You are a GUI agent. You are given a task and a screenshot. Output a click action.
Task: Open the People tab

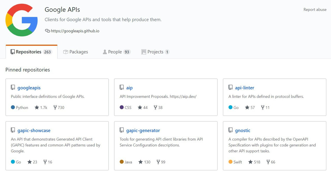click(x=116, y=52)
